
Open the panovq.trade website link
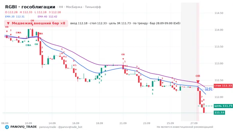click(x=48, y=127)
